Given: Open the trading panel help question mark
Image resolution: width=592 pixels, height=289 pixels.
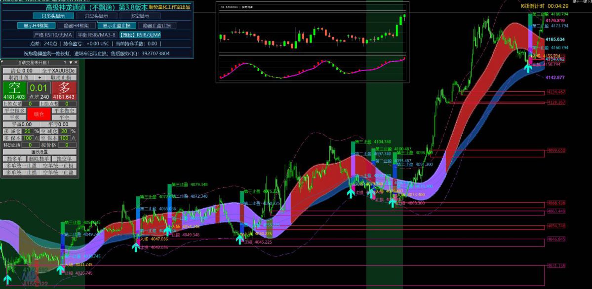Looking at the screenshot, I should (65, 63).
